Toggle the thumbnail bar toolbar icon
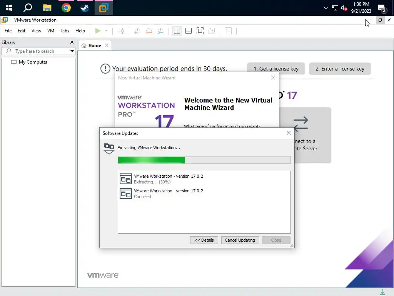Screen dimensions: 394x296 point(189,31)
